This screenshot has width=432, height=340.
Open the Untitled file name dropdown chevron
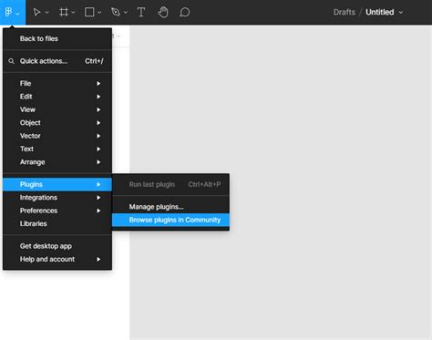(401, 12)
